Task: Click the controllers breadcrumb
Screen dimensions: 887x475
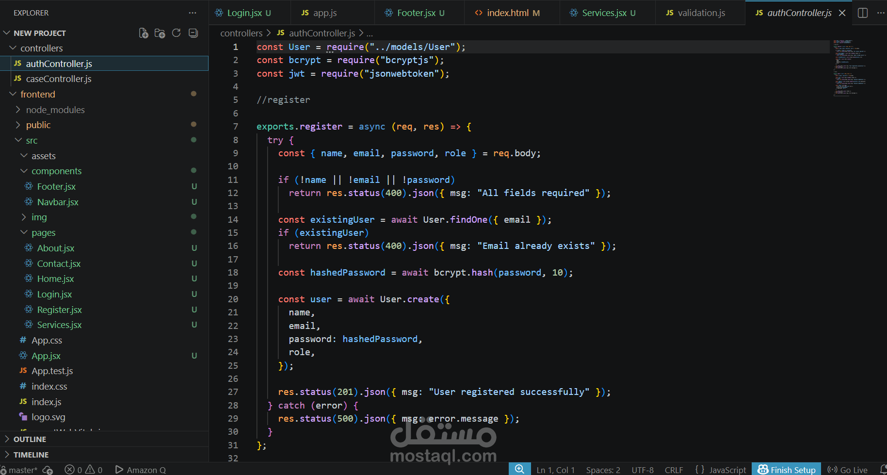Action: click(241, 33)
